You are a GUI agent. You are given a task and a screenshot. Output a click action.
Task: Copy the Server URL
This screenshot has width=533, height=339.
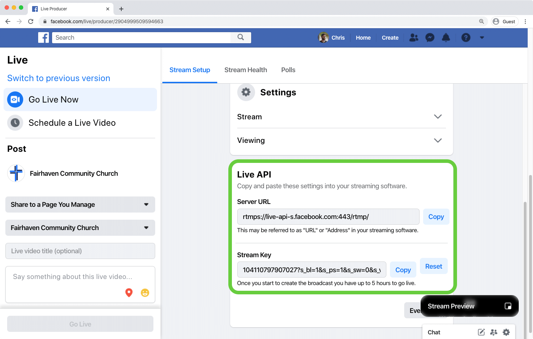436,217
